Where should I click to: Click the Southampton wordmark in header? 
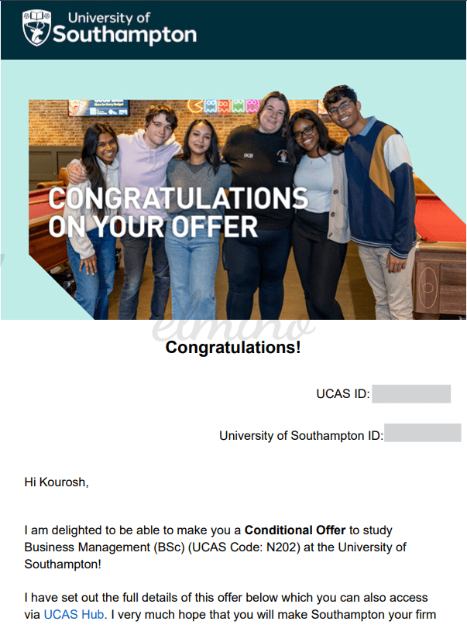coord(125,36)
